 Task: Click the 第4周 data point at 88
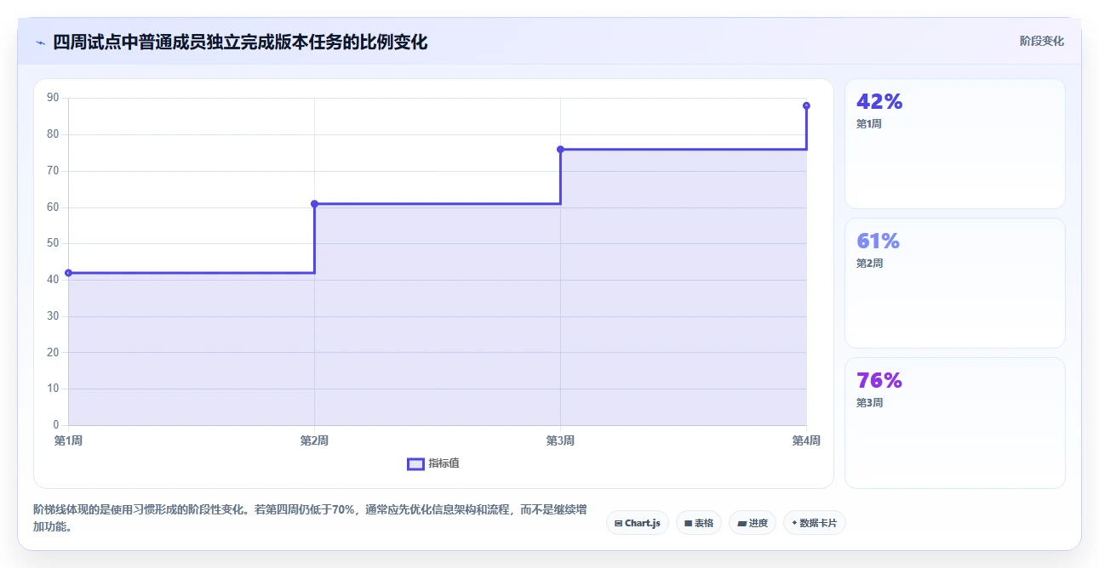point(806,106)
